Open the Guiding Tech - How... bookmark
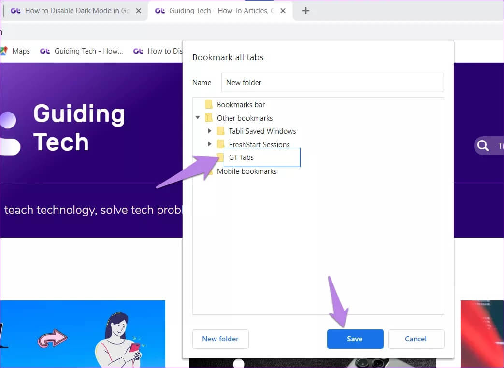 tap(81, 51)
